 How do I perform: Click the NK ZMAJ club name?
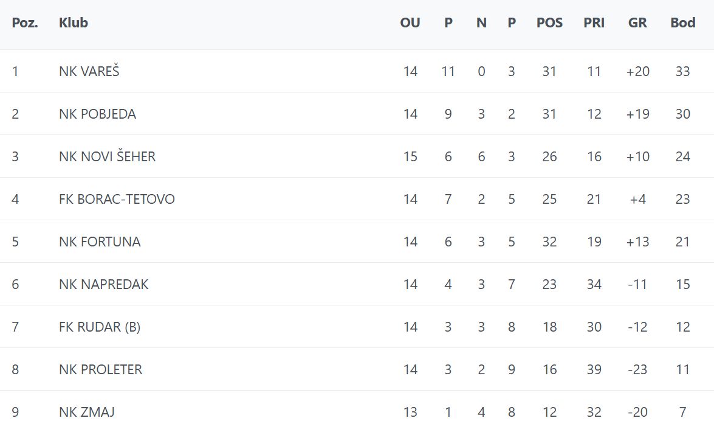coord(87,412)
